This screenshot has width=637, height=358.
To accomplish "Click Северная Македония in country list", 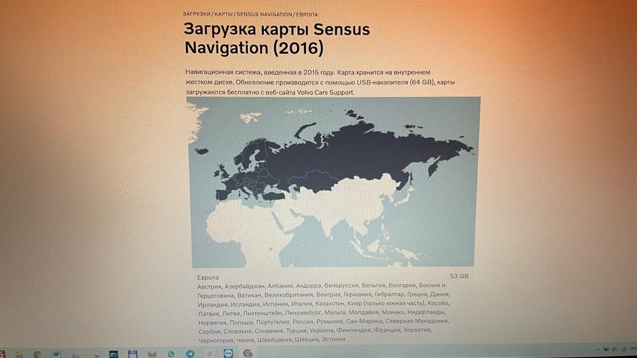I will tap(417, 321).
